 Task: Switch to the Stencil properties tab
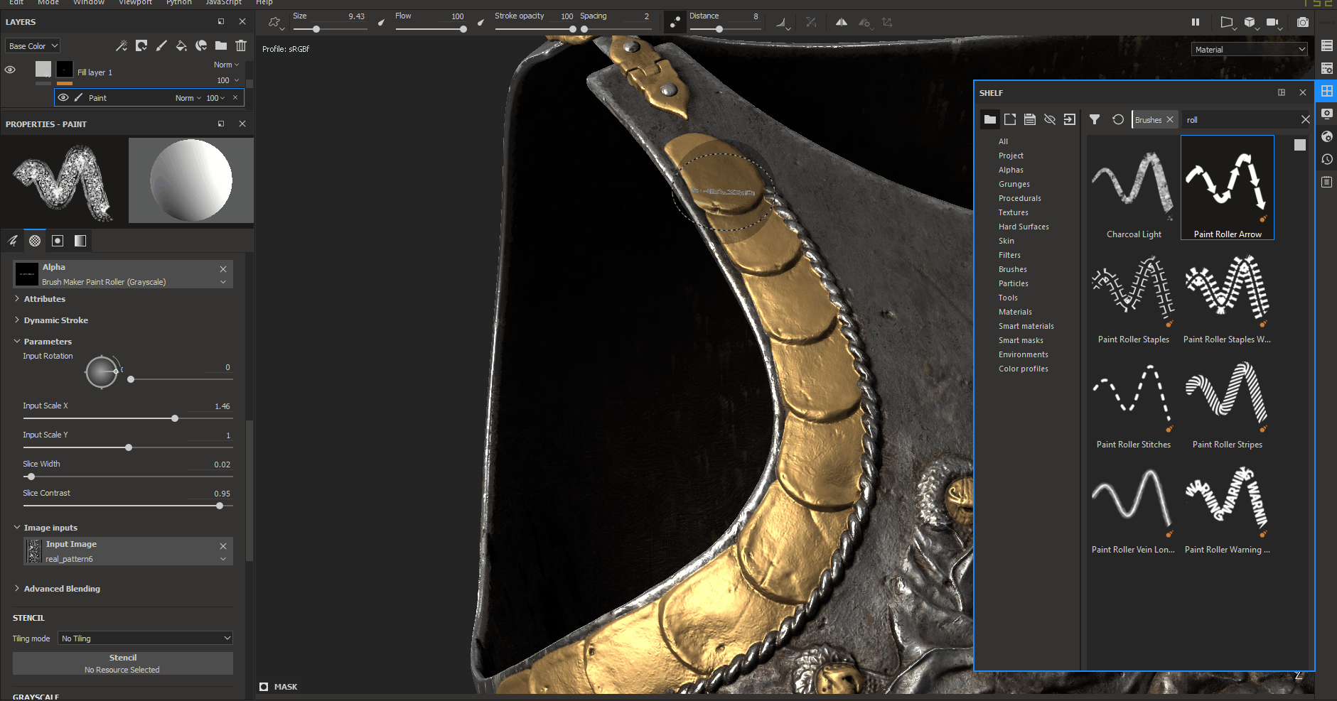(x=58, y=241)
